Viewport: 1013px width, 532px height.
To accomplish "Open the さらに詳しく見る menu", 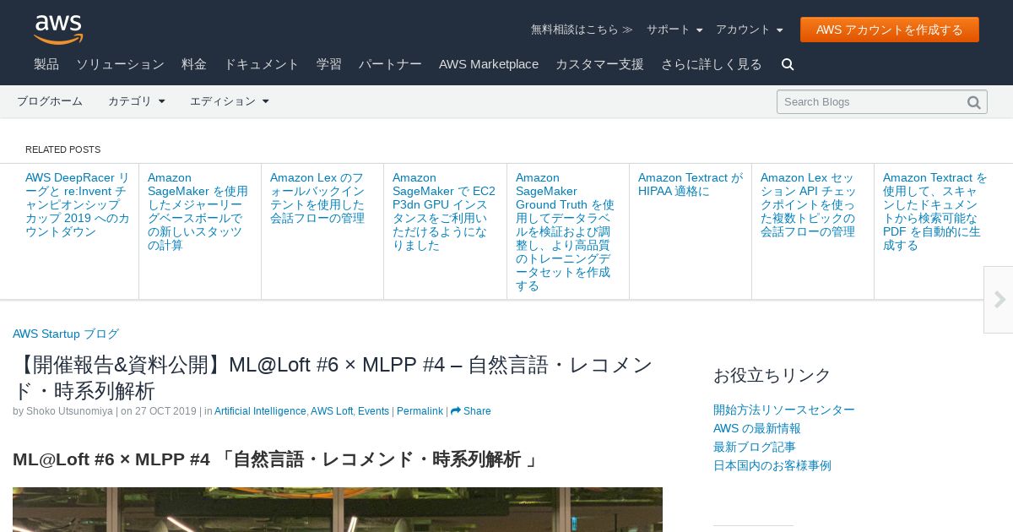I will pos(712,64).
